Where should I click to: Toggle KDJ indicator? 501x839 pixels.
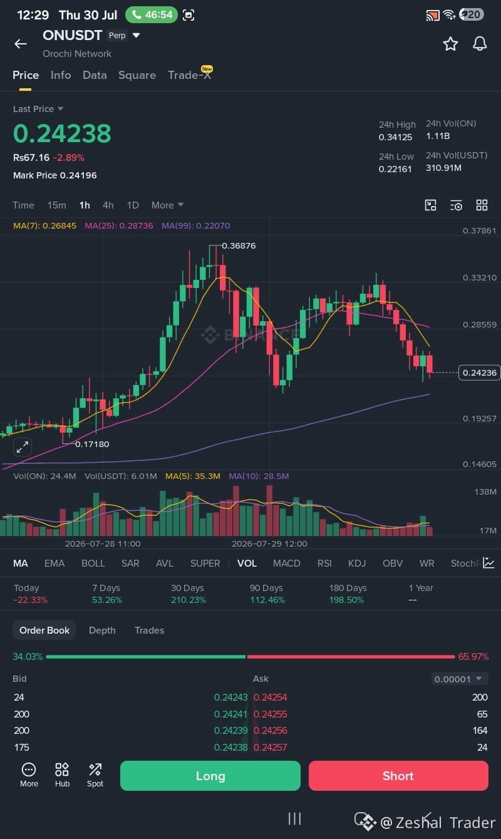point(357,564)
